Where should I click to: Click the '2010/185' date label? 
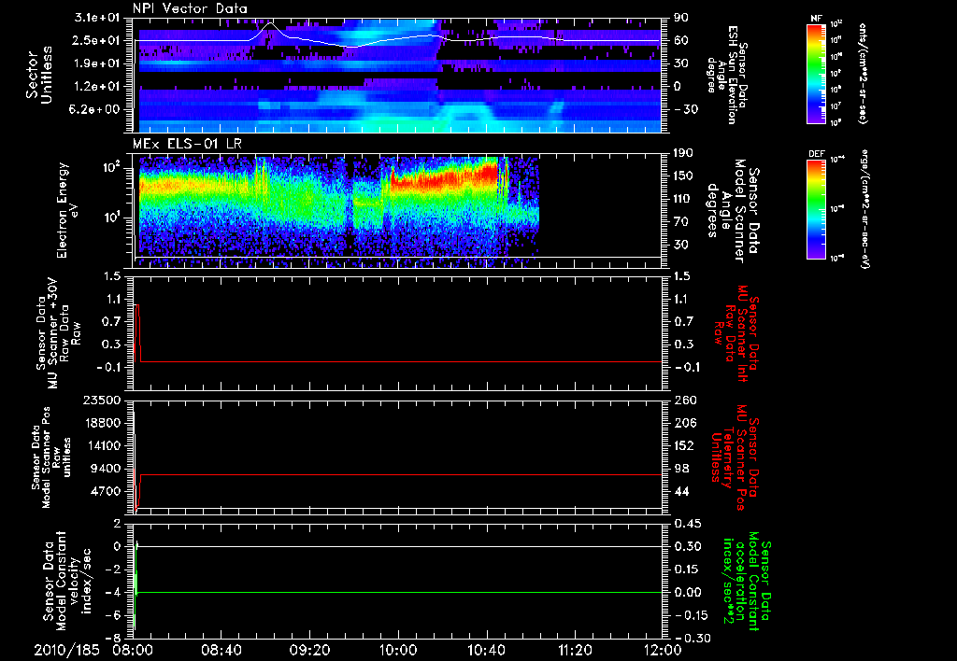pyautogui.click(x=66, y=650)
